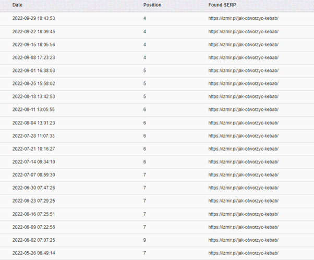The image size is (314, 260).
Task: Click the Found SERP column header
Action: 222,5
